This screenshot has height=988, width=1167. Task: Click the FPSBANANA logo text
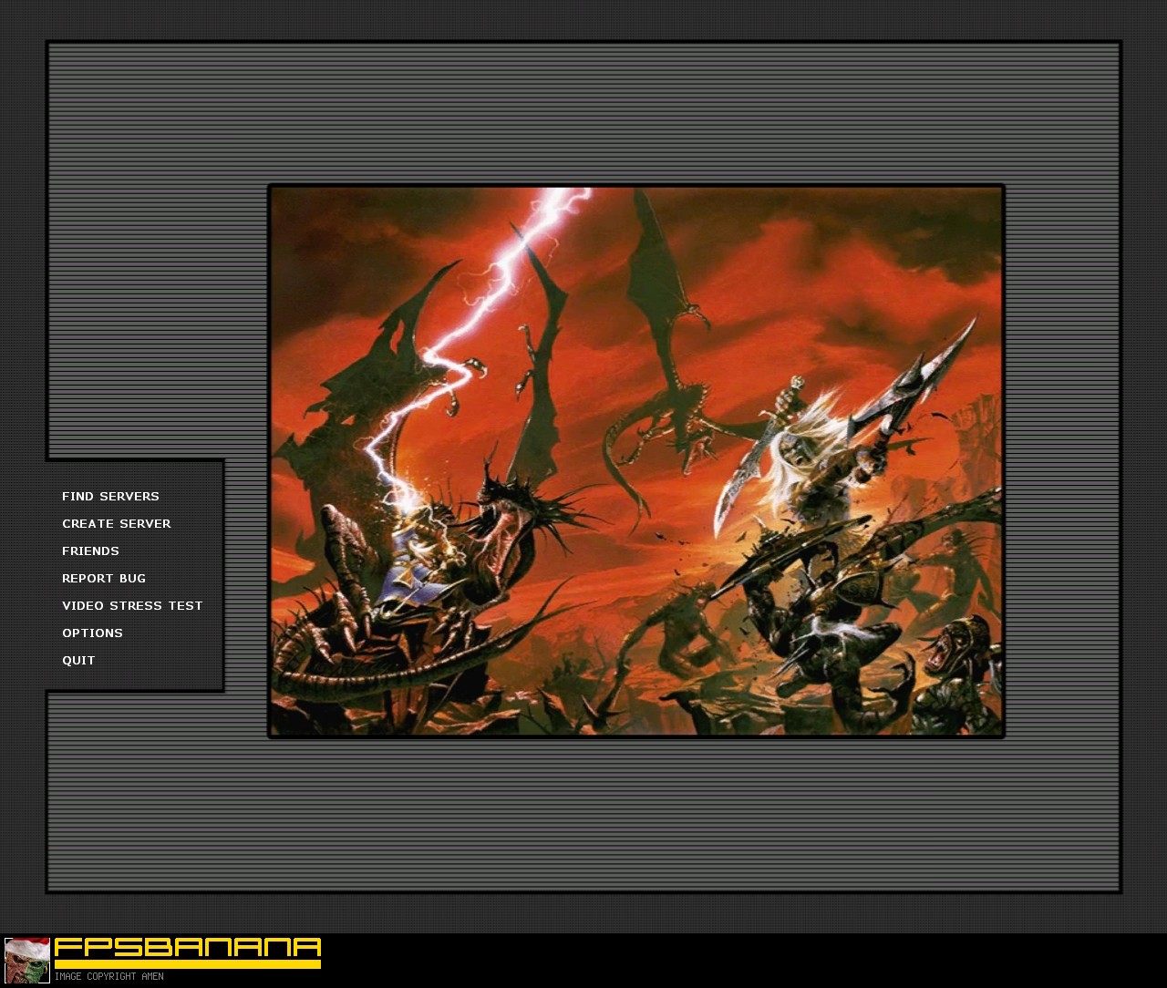click(188, 947)
